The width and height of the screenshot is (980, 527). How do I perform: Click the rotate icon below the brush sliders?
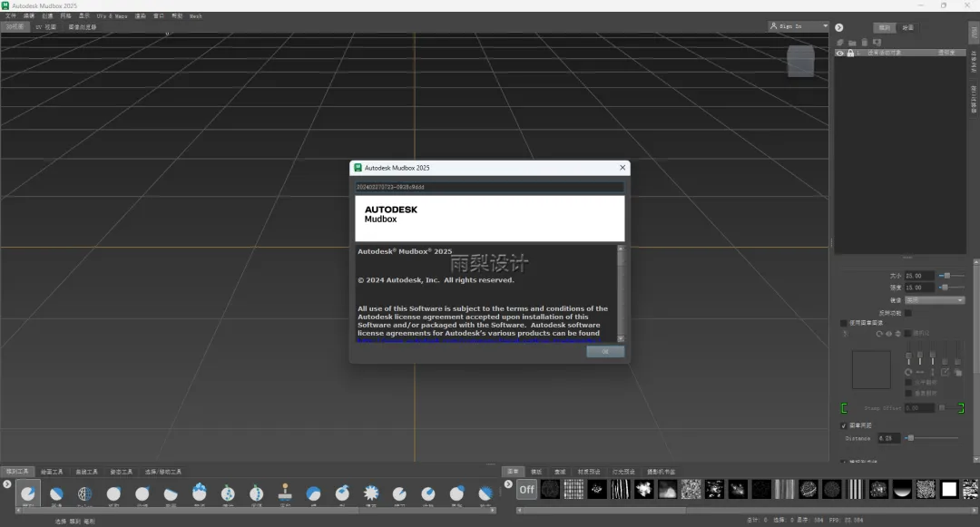click(908, 372)
